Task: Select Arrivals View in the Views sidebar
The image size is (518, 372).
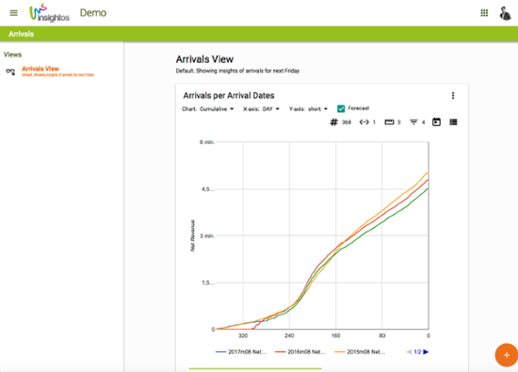Action: coord(40,69)
